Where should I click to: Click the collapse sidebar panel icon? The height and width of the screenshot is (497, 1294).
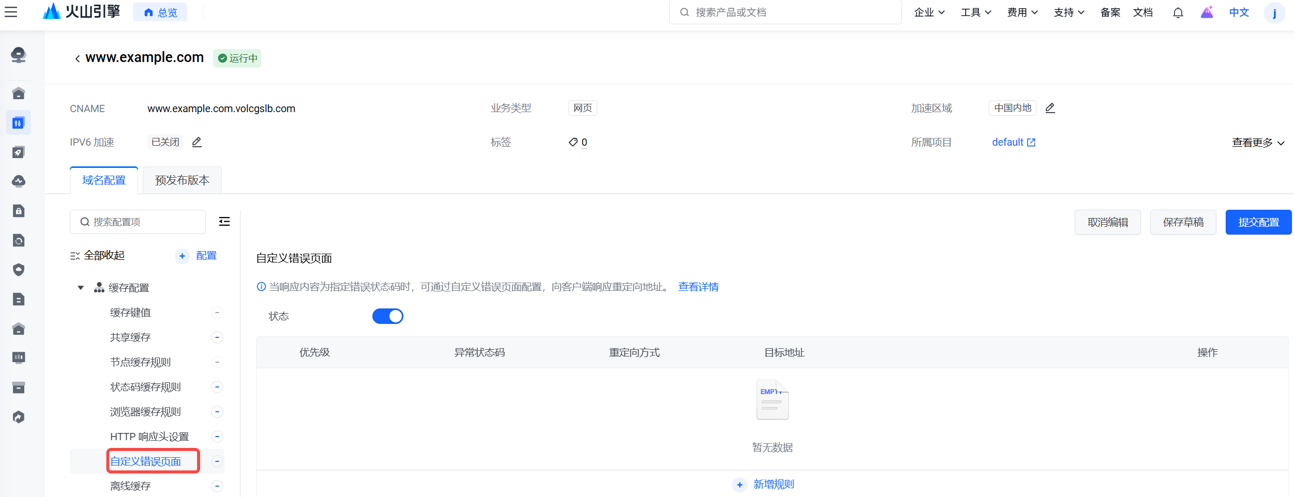[x=224, y=222]
